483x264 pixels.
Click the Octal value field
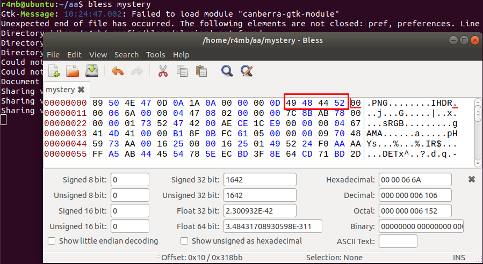(x=415, y=211)
